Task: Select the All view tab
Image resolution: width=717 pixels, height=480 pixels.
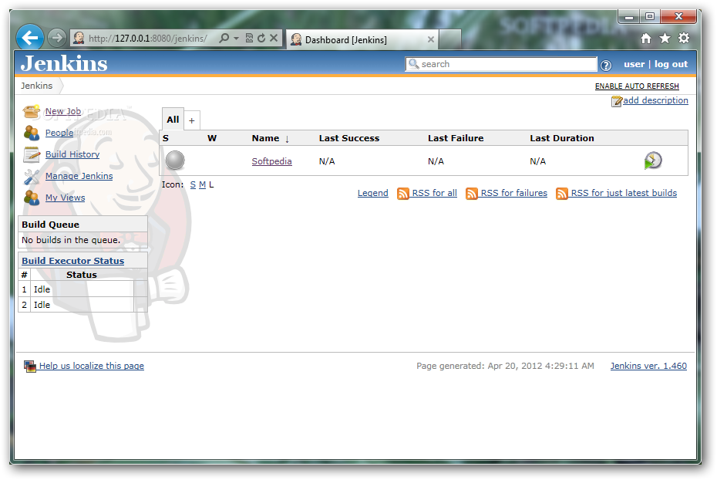Action: [173, 120]
